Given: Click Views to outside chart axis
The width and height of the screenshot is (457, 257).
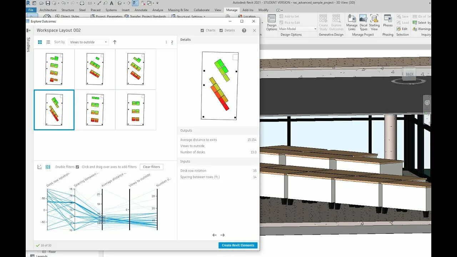Looking at the screenshot, I should coord(130,210).
